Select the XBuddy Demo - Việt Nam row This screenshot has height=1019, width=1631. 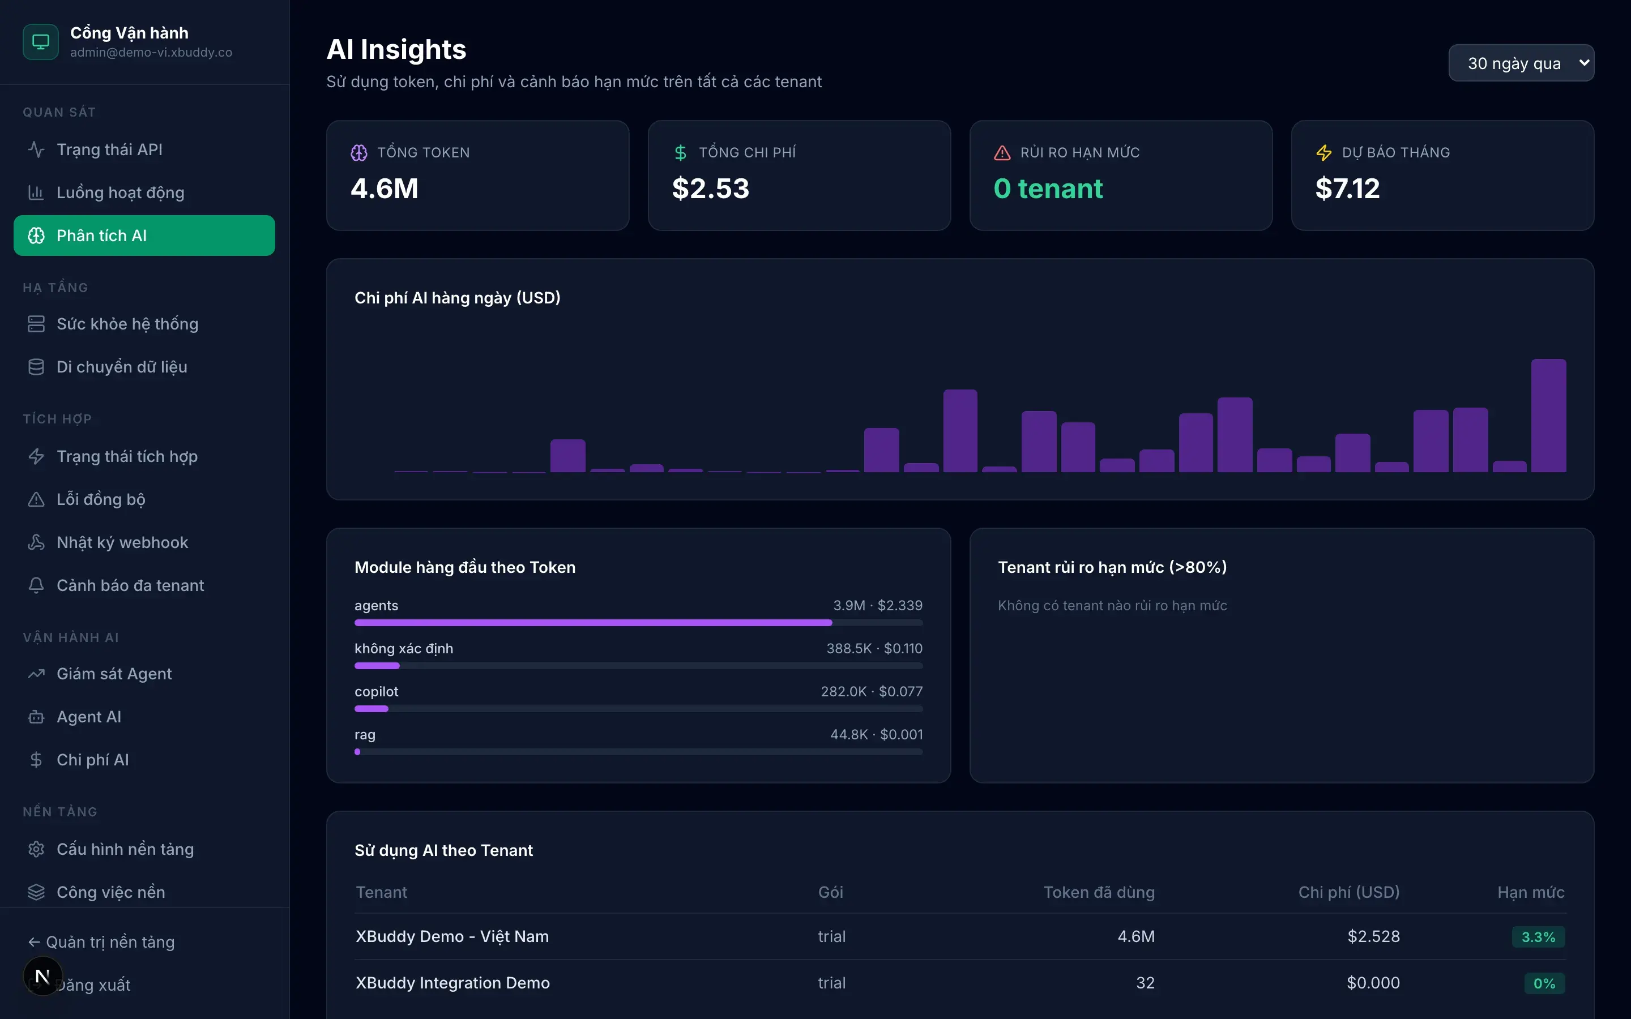click(960, 936)
